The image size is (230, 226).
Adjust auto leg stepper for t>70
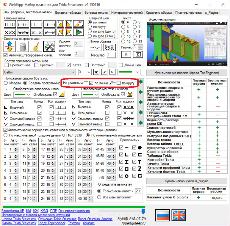click(114, 178)
